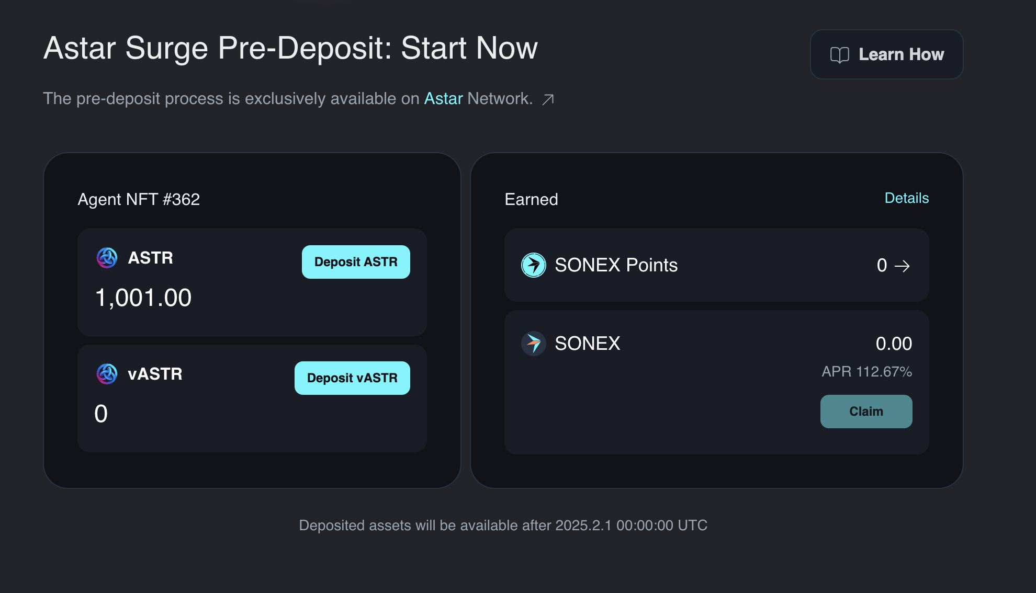Open the Learn How guide
Screen dimensions: 1036x593
pyautogui.click(x=886, y=54)
